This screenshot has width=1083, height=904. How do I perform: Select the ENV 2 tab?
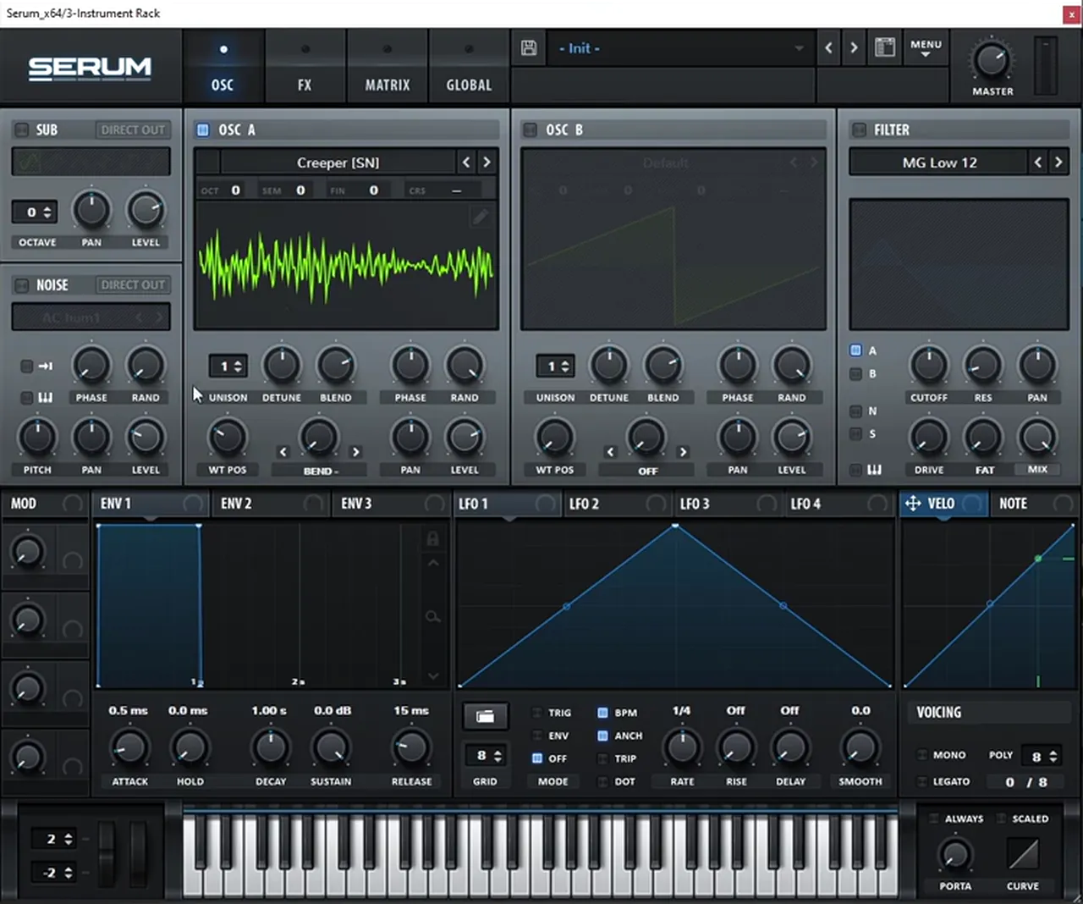(271, 504)
